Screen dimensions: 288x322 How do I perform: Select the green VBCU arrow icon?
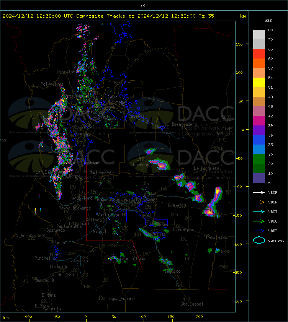259,221
